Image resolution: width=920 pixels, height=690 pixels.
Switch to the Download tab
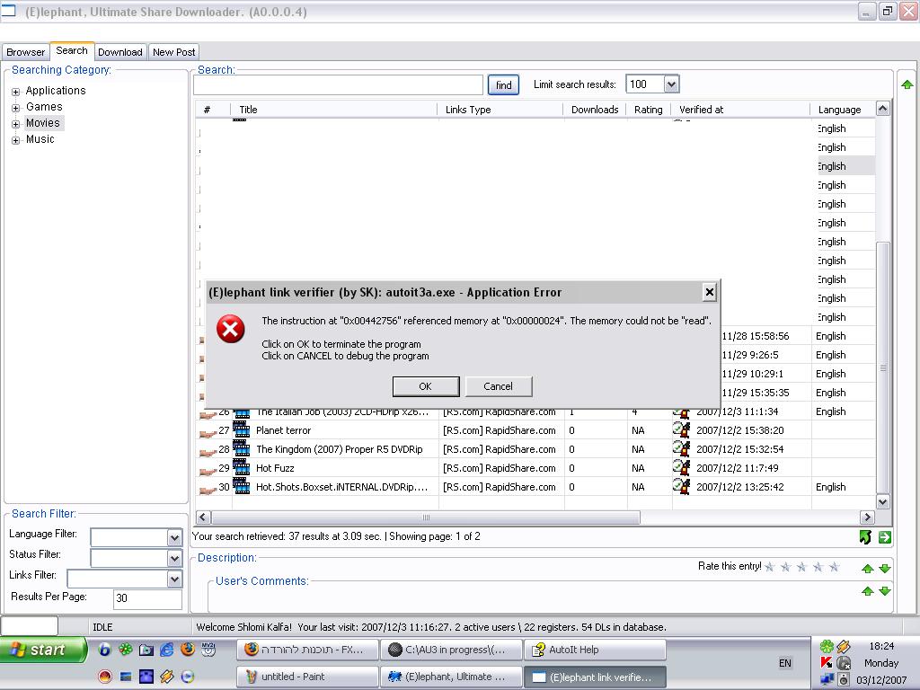[119, 52]
